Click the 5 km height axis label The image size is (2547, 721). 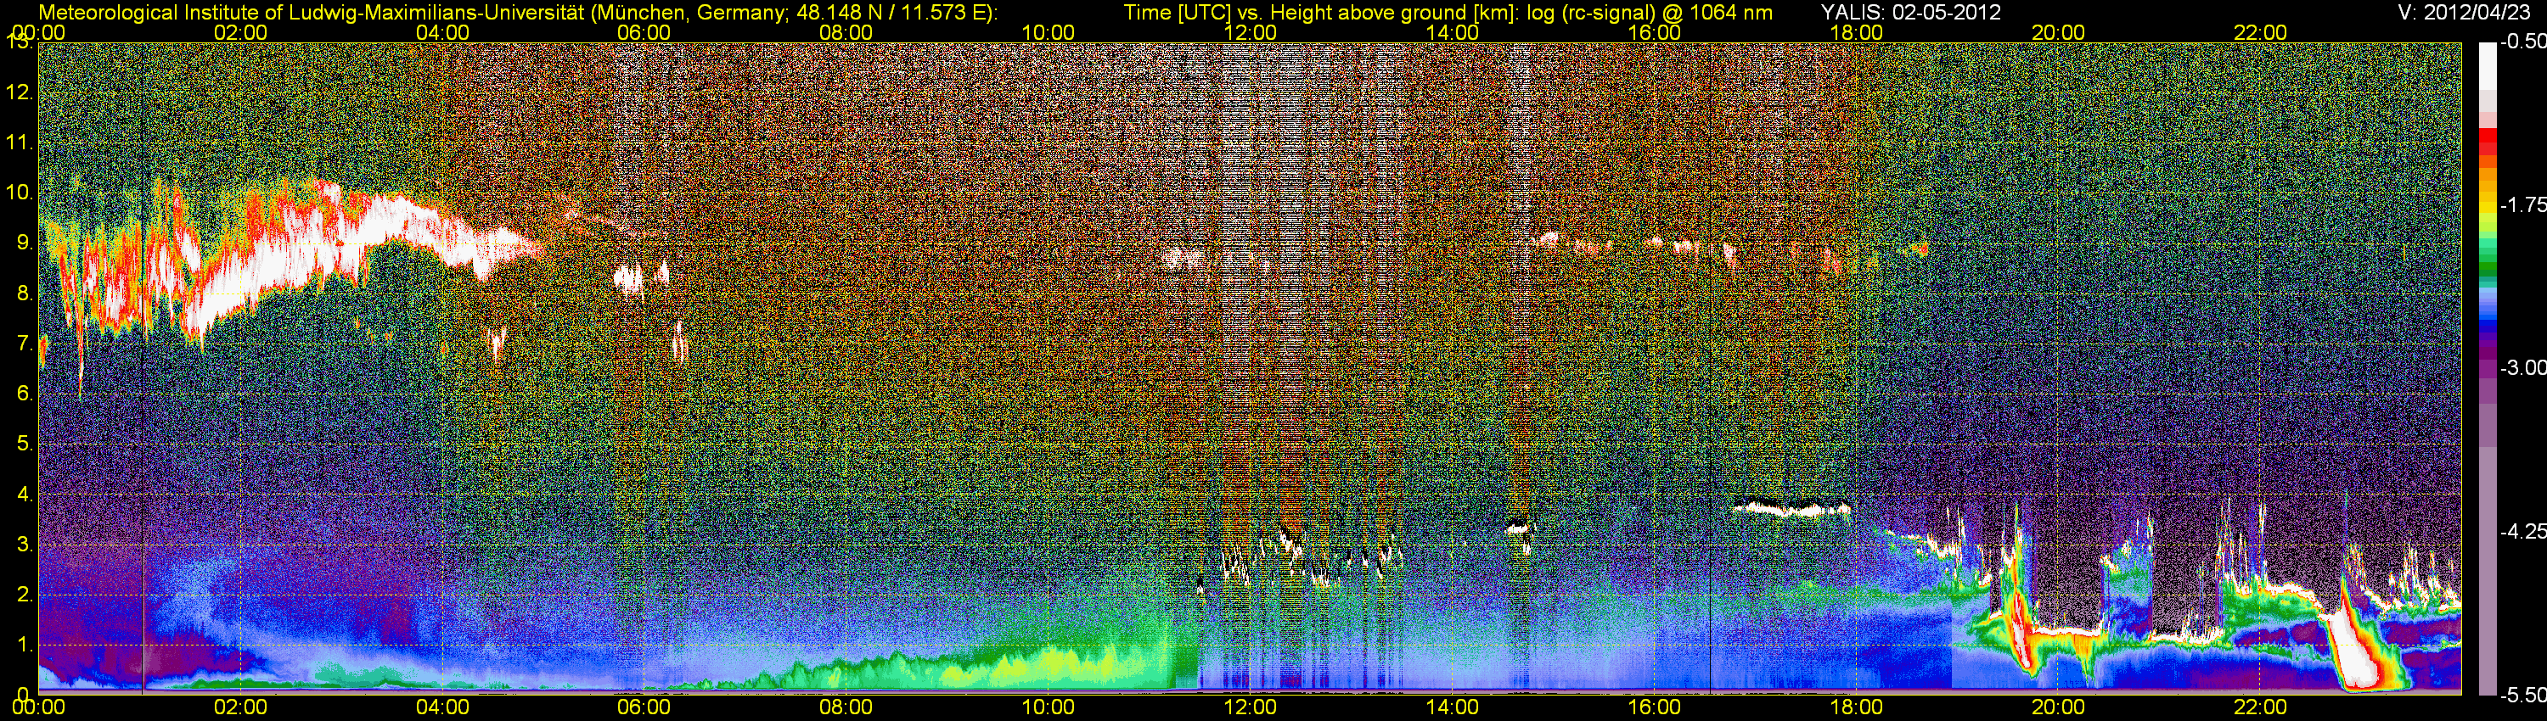[25, 444]
